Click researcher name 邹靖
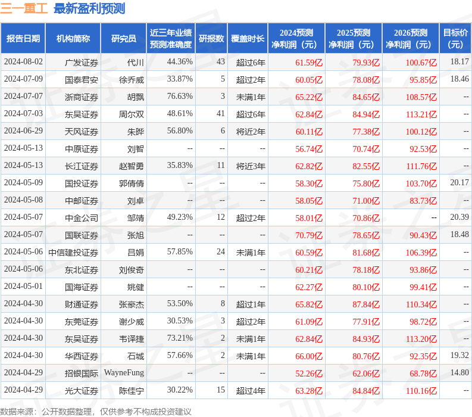 click(136, 218)
